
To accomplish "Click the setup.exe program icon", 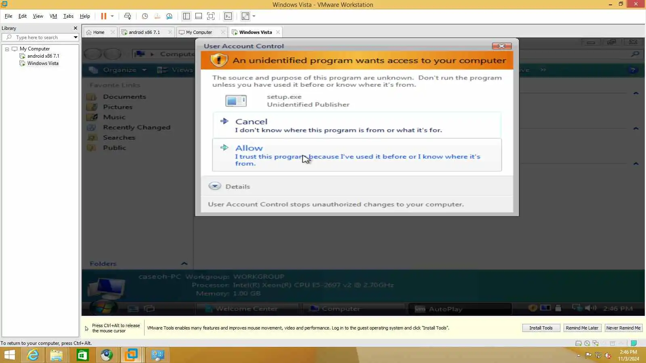I will (236, 100).
